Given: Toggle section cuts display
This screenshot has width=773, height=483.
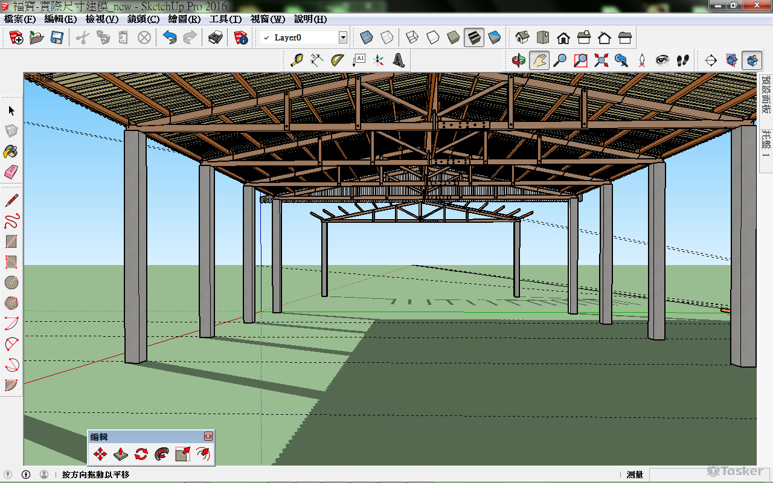Looking at the screenshot, I should (752, 60).
